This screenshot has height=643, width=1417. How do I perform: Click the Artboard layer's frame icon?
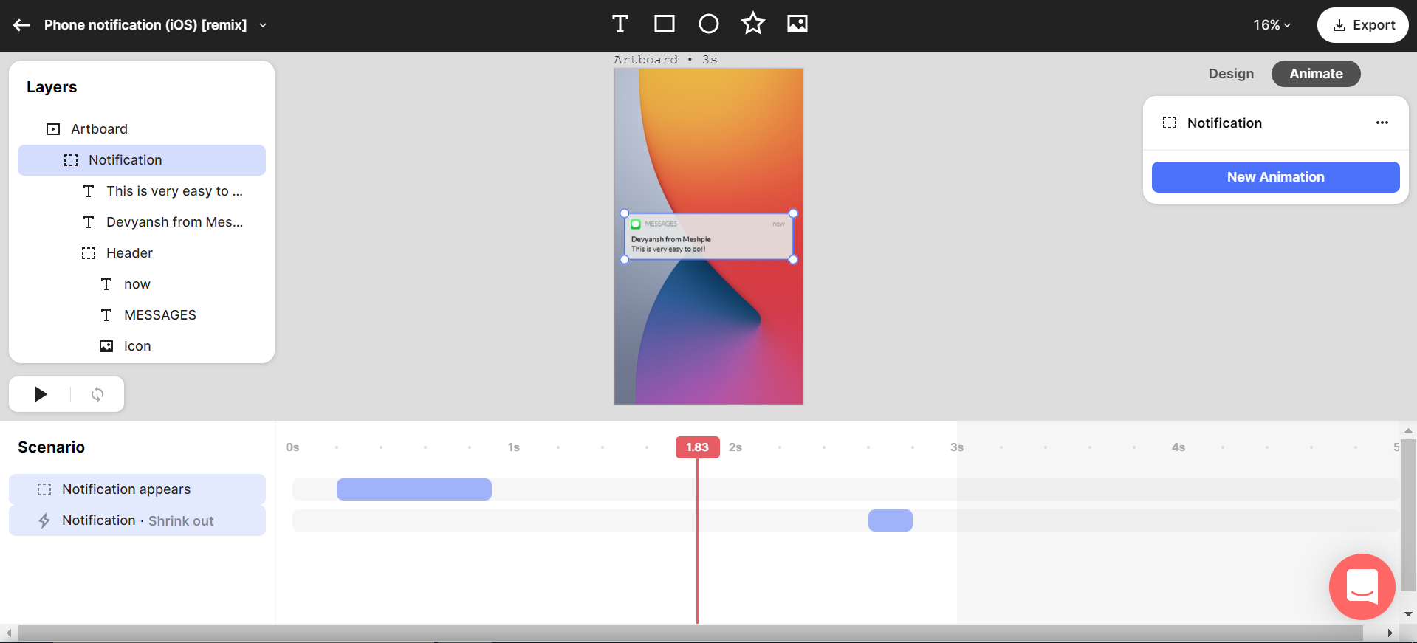pos(53,129)
